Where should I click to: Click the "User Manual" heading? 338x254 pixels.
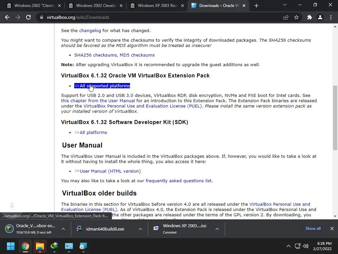tap(82, 145)
